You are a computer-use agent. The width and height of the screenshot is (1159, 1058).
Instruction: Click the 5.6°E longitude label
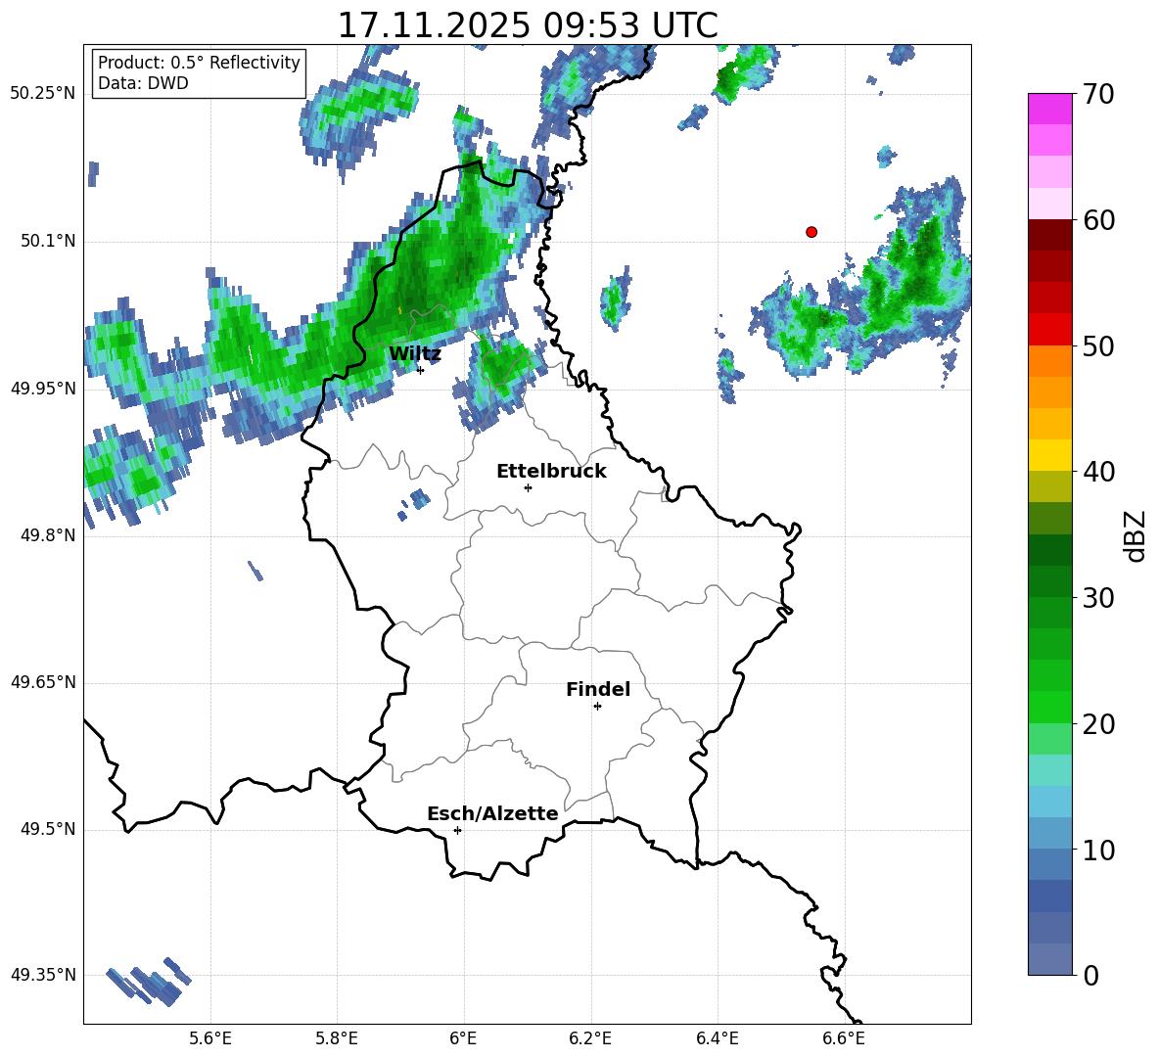tap(210, 1038)
